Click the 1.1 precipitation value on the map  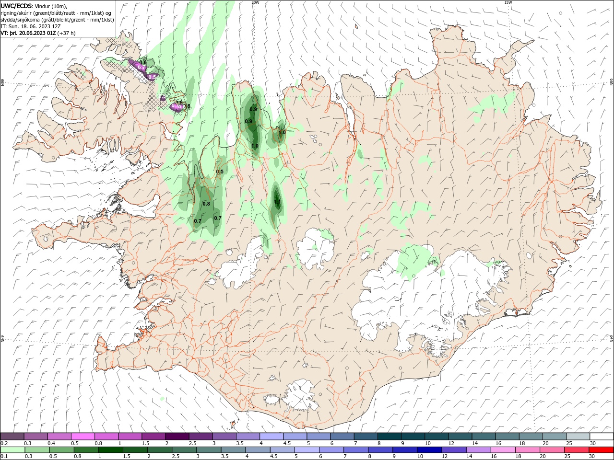(277, 202)
